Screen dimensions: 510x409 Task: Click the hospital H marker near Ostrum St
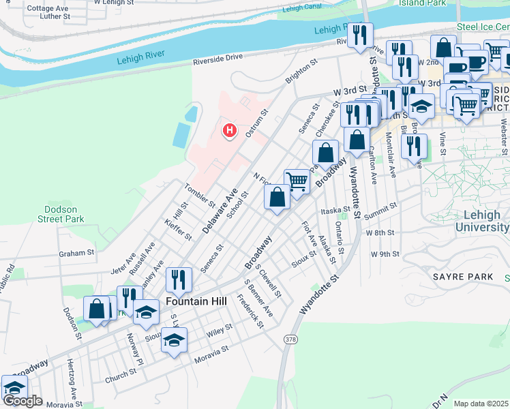coord(230,130)
